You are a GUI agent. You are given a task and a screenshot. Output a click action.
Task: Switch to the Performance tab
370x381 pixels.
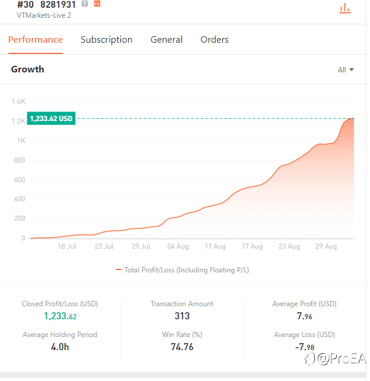(x=35, y=40)
